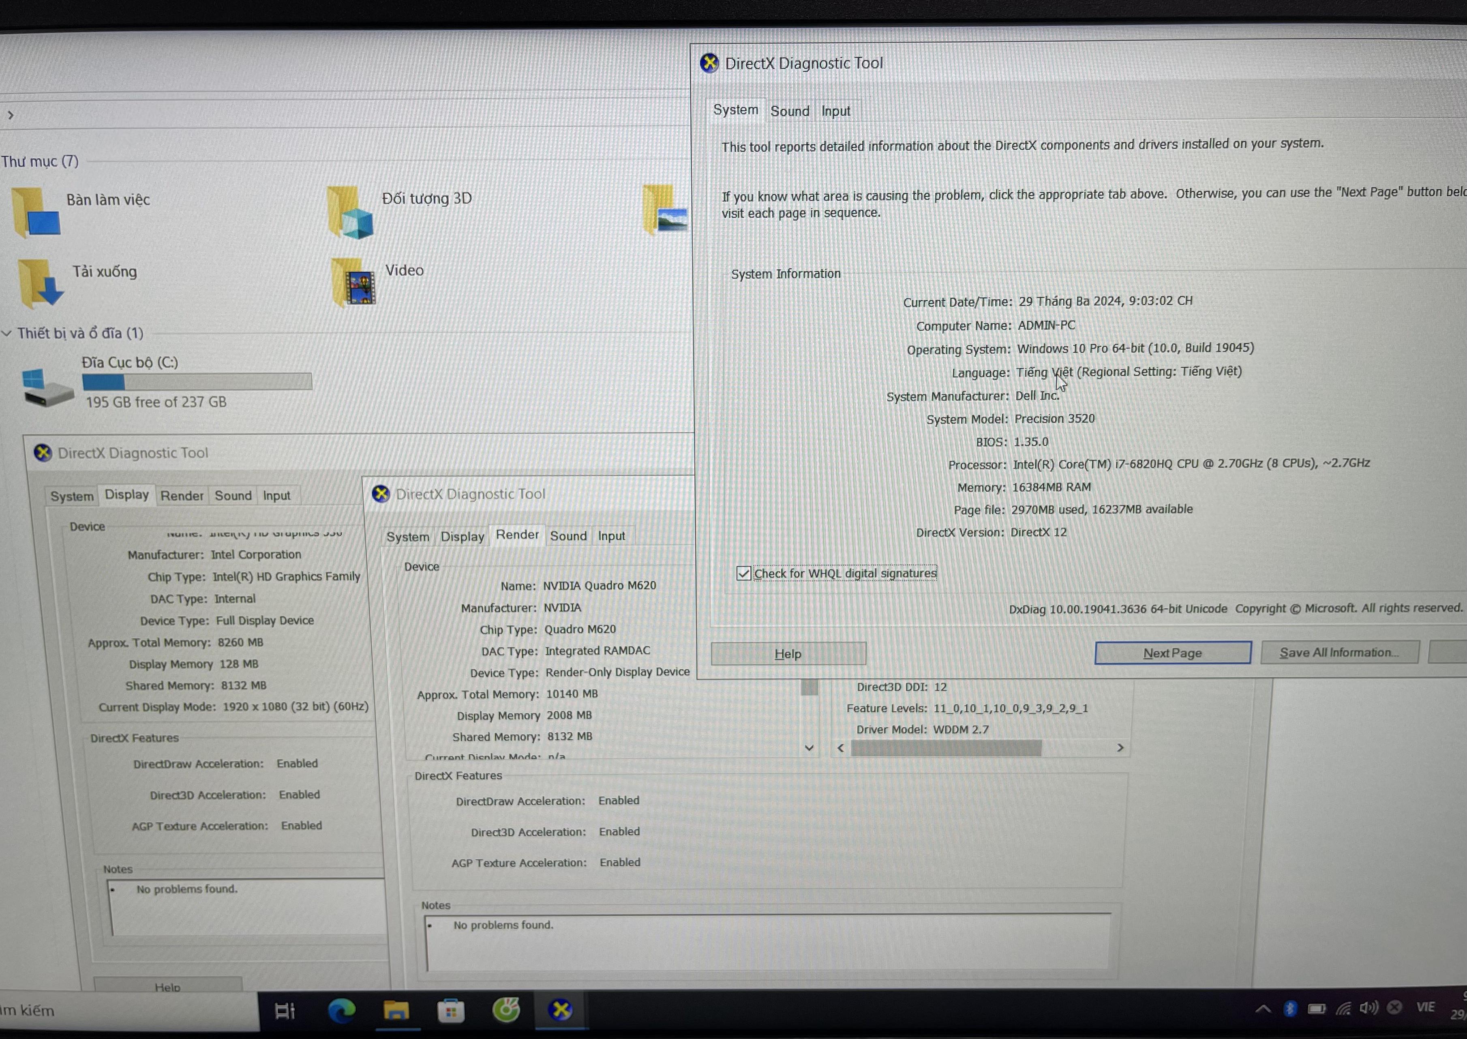Click right arrow of Drivers horizontal scrollbar
The image size is (1467, 1039).
tap(1120, 748)
